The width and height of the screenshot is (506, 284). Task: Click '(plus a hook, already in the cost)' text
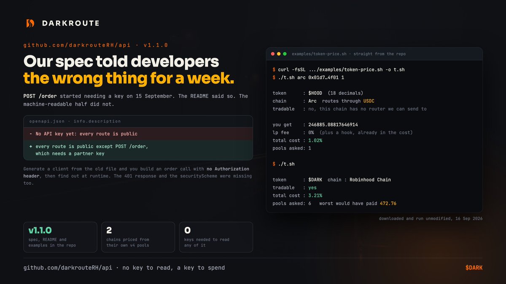click(366, 133)
